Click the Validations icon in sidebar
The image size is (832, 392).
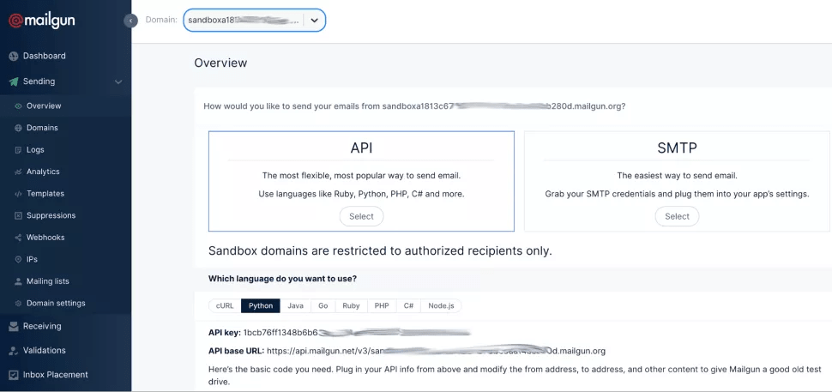pyautogui.click(x=14, y=351)
